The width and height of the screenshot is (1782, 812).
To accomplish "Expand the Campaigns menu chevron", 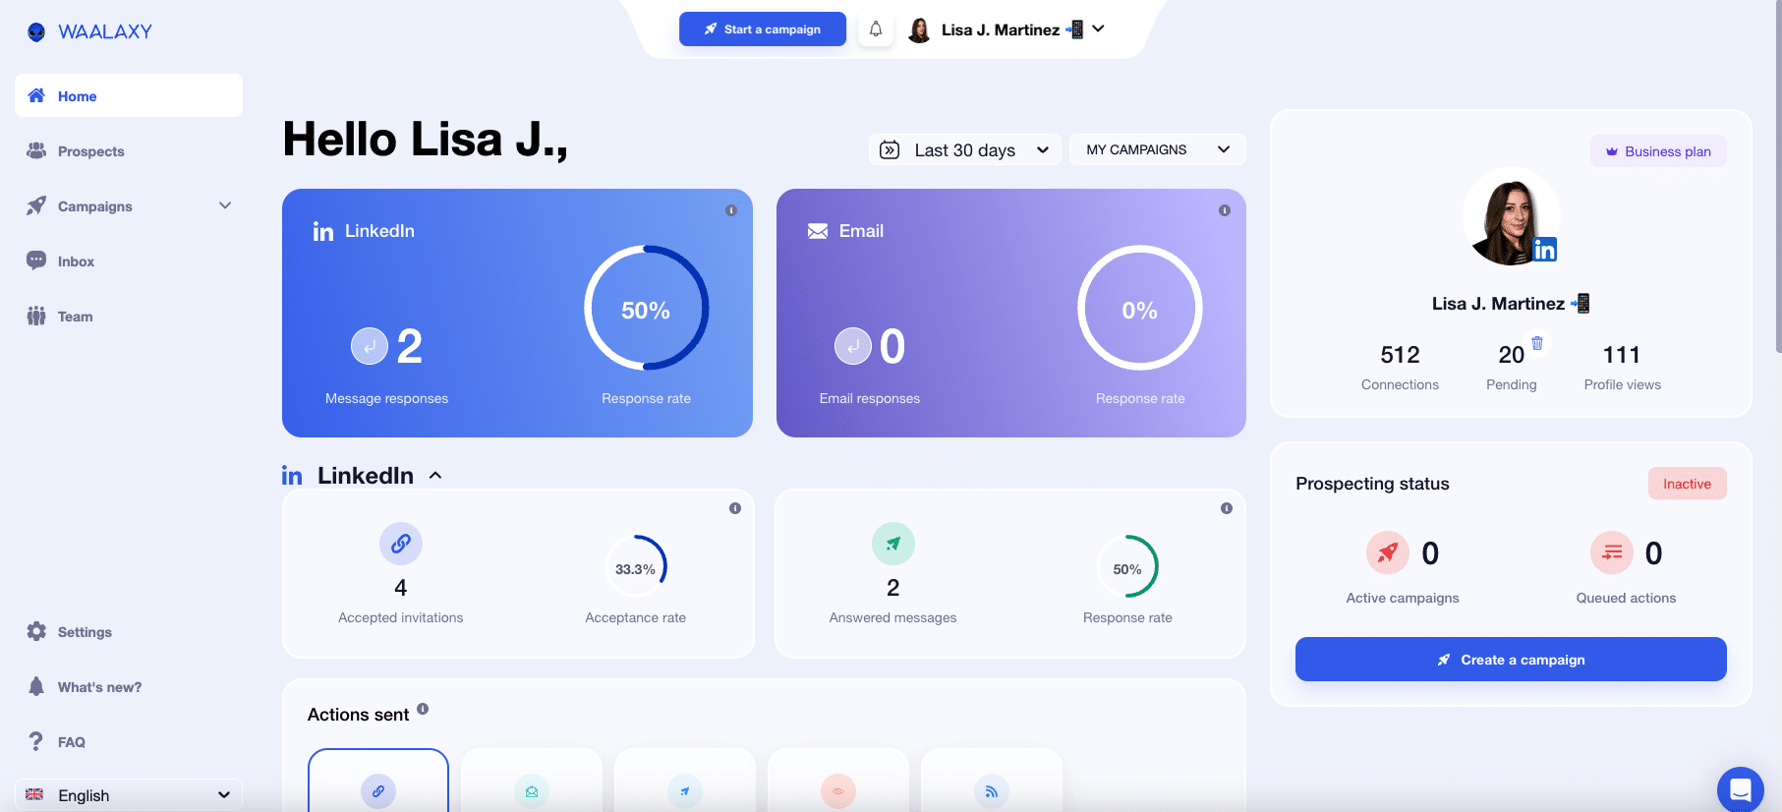I will pyautogui.click(x=225, y=205).
